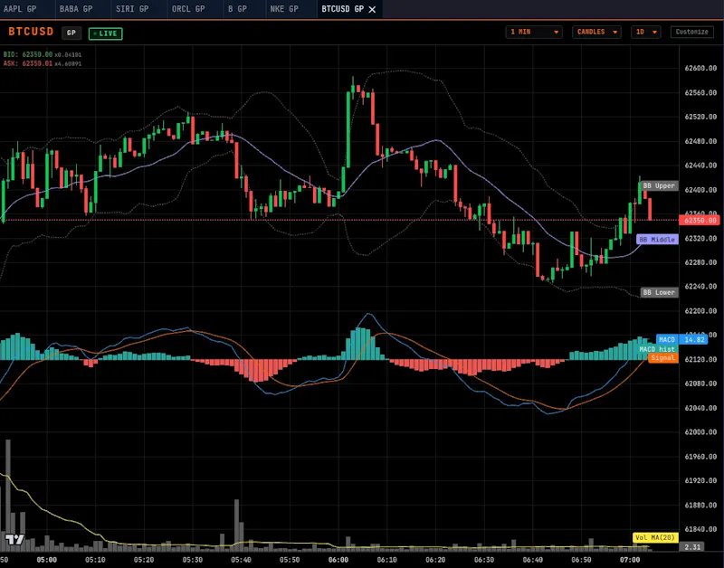Toggle the LIVE indicator button

tap(105, 33)
